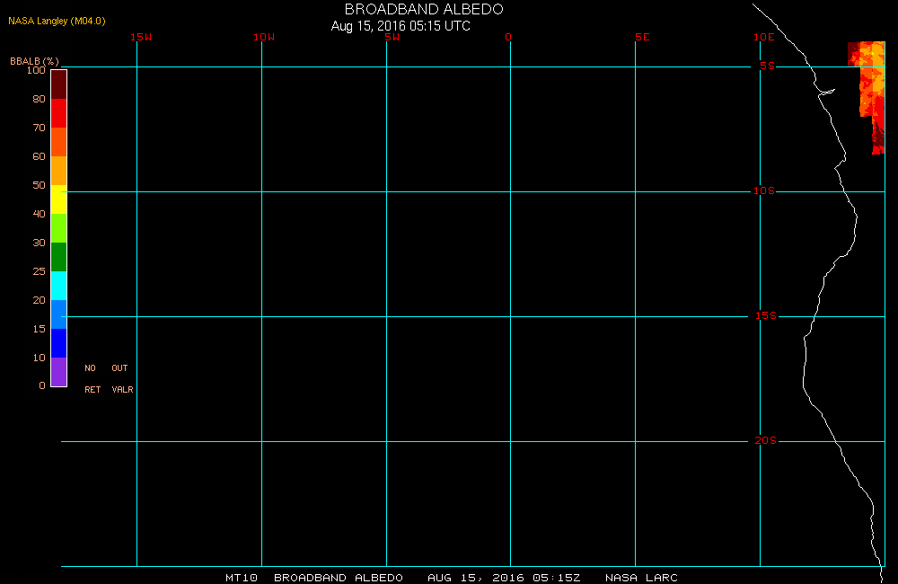898x584 pixels.
Task: Click the 80 value on the color scale
Action: [x=39, y=99]
